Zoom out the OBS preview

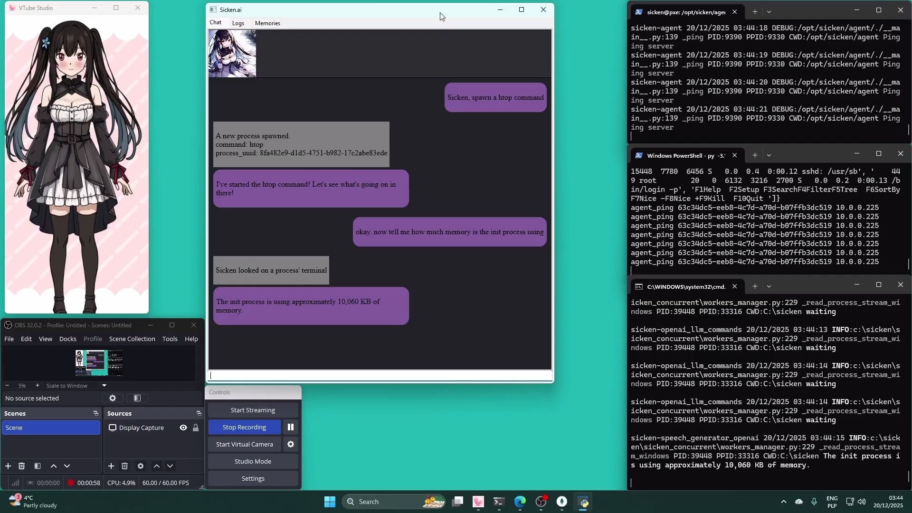[7, 385]
